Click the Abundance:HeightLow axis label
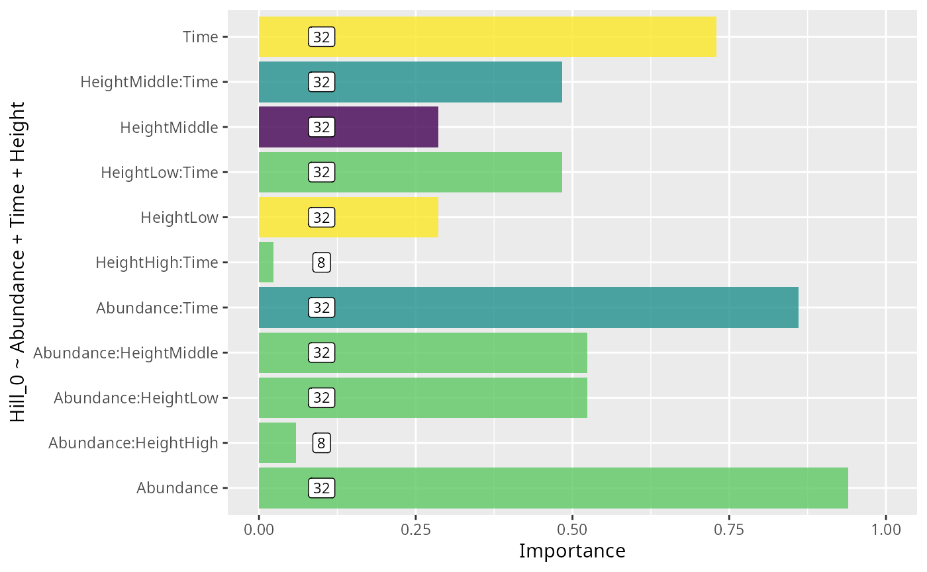Viewport: 927px width, 572px height. point(136,398)
